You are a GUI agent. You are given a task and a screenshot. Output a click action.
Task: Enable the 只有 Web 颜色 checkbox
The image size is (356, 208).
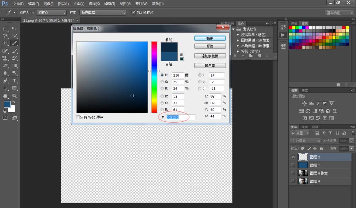(78, 117)
